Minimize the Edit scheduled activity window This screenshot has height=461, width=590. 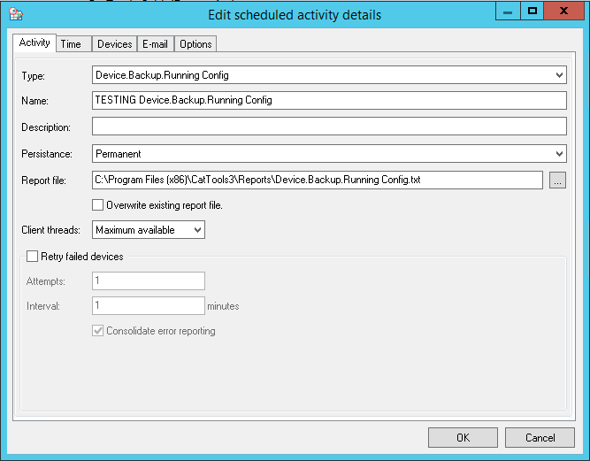point(508,12)
